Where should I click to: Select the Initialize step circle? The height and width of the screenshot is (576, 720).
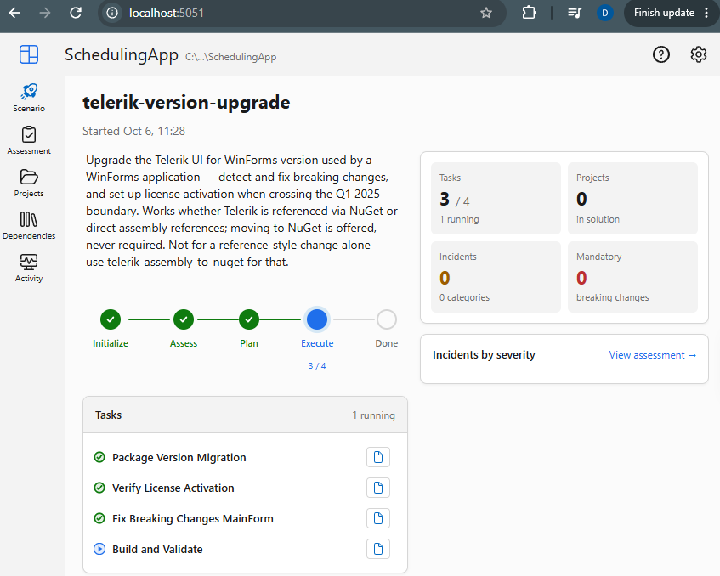pos(111,319)
